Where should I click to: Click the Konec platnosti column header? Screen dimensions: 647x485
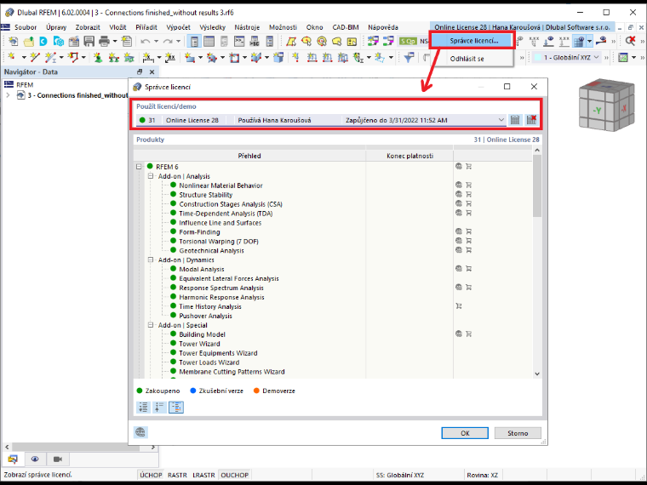(409, 156)
